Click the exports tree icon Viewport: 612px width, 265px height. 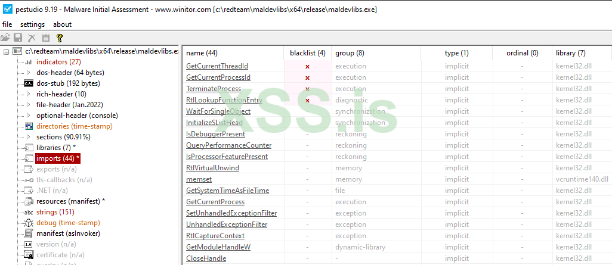(x=29, y=169)
